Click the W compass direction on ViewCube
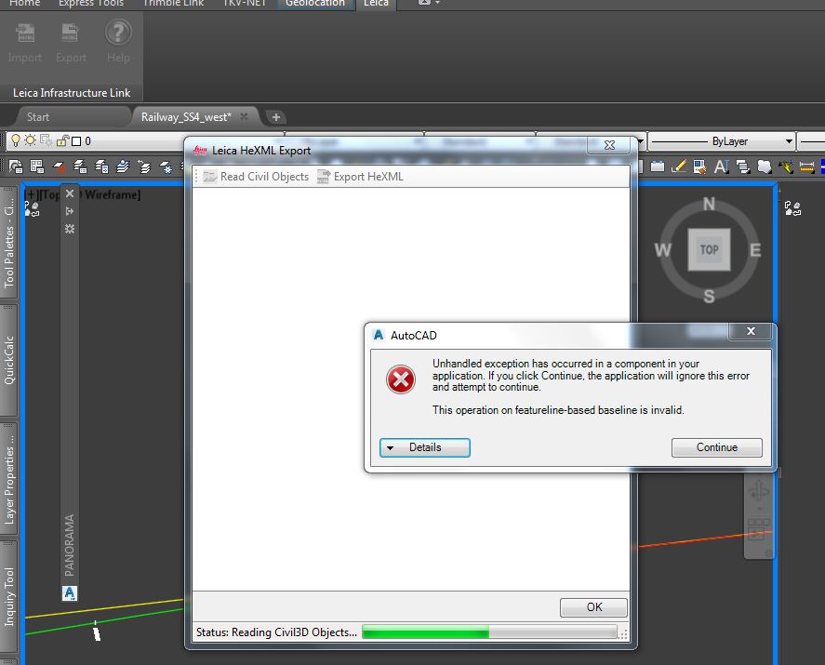The height and width of the screenshot is (665, 825). [x=662, y=250]
